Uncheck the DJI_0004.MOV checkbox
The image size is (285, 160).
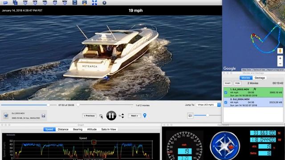click(x=226, y=102)
